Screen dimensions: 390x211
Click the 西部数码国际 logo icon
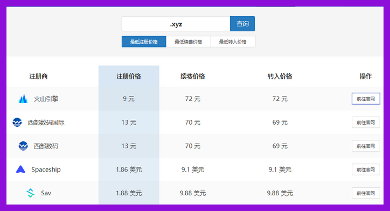click(x=17, y=122)
